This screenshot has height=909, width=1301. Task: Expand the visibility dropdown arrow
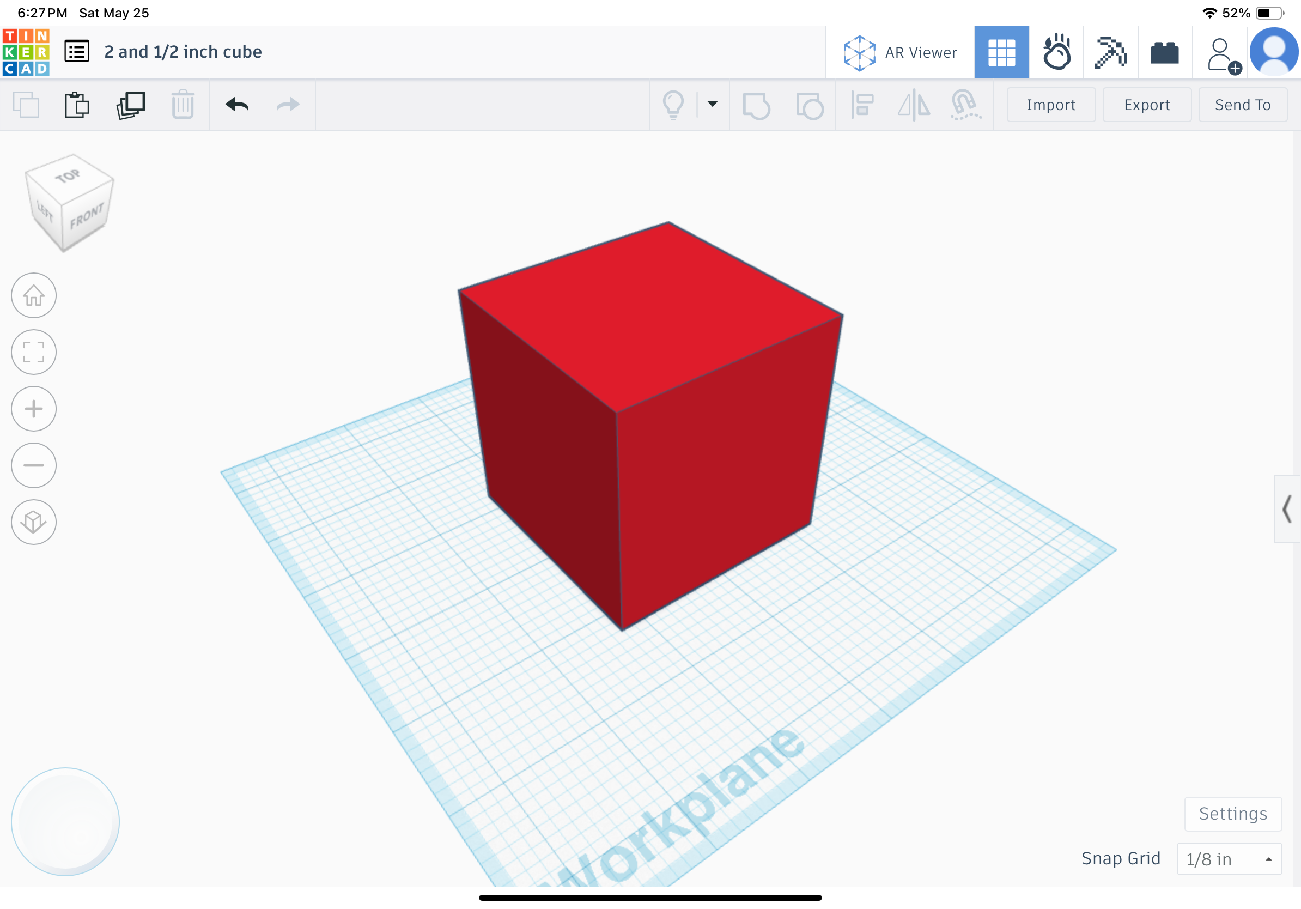coord(712,104)
